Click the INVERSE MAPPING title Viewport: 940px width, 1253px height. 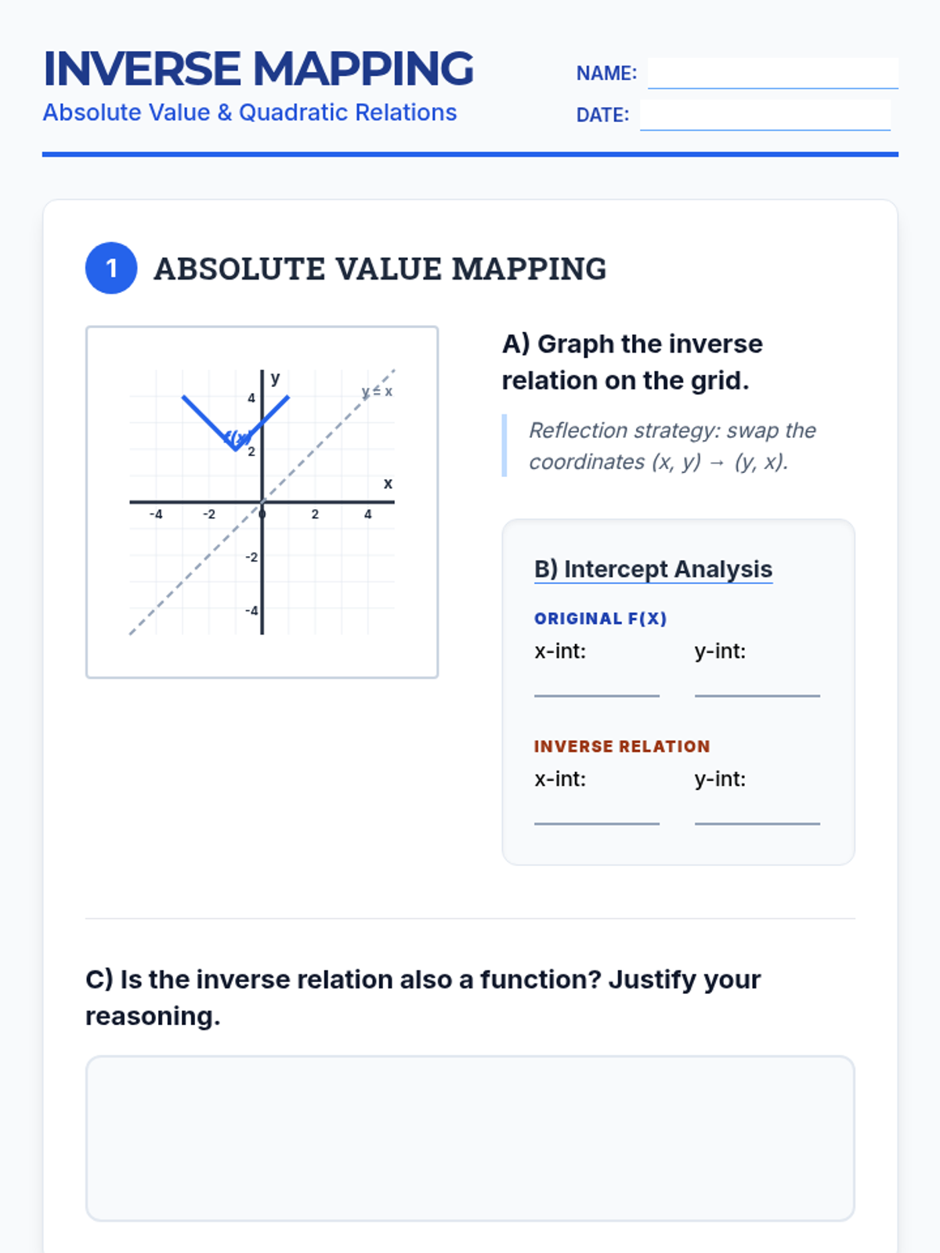pyautogui.click(x=258, y=69)
